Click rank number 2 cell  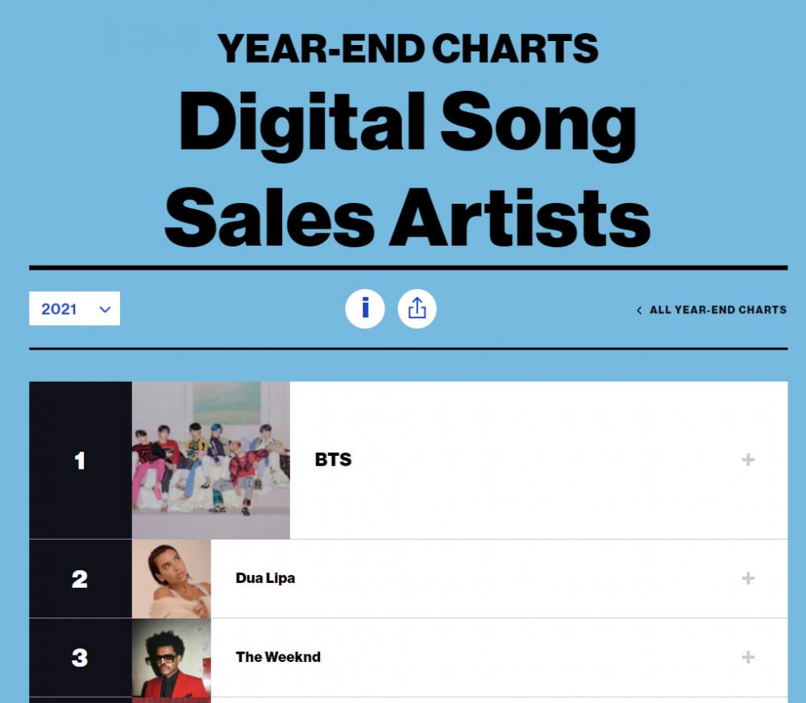(x=81, y=579)
